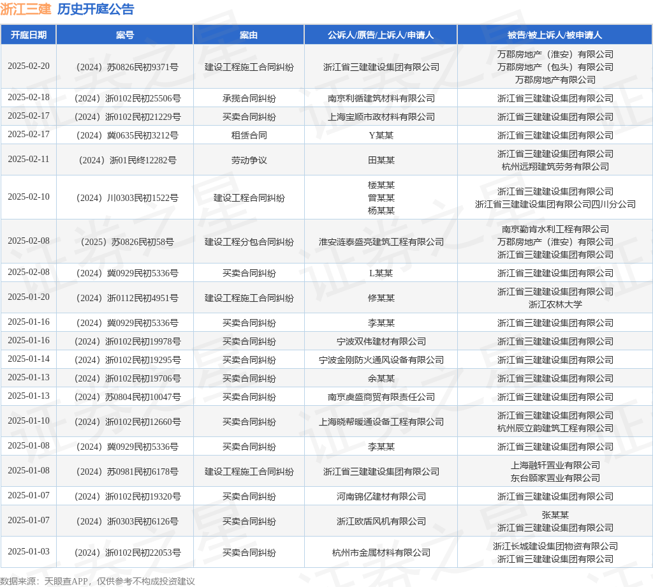Click the date cell 2025-01-10

(28, 421)
